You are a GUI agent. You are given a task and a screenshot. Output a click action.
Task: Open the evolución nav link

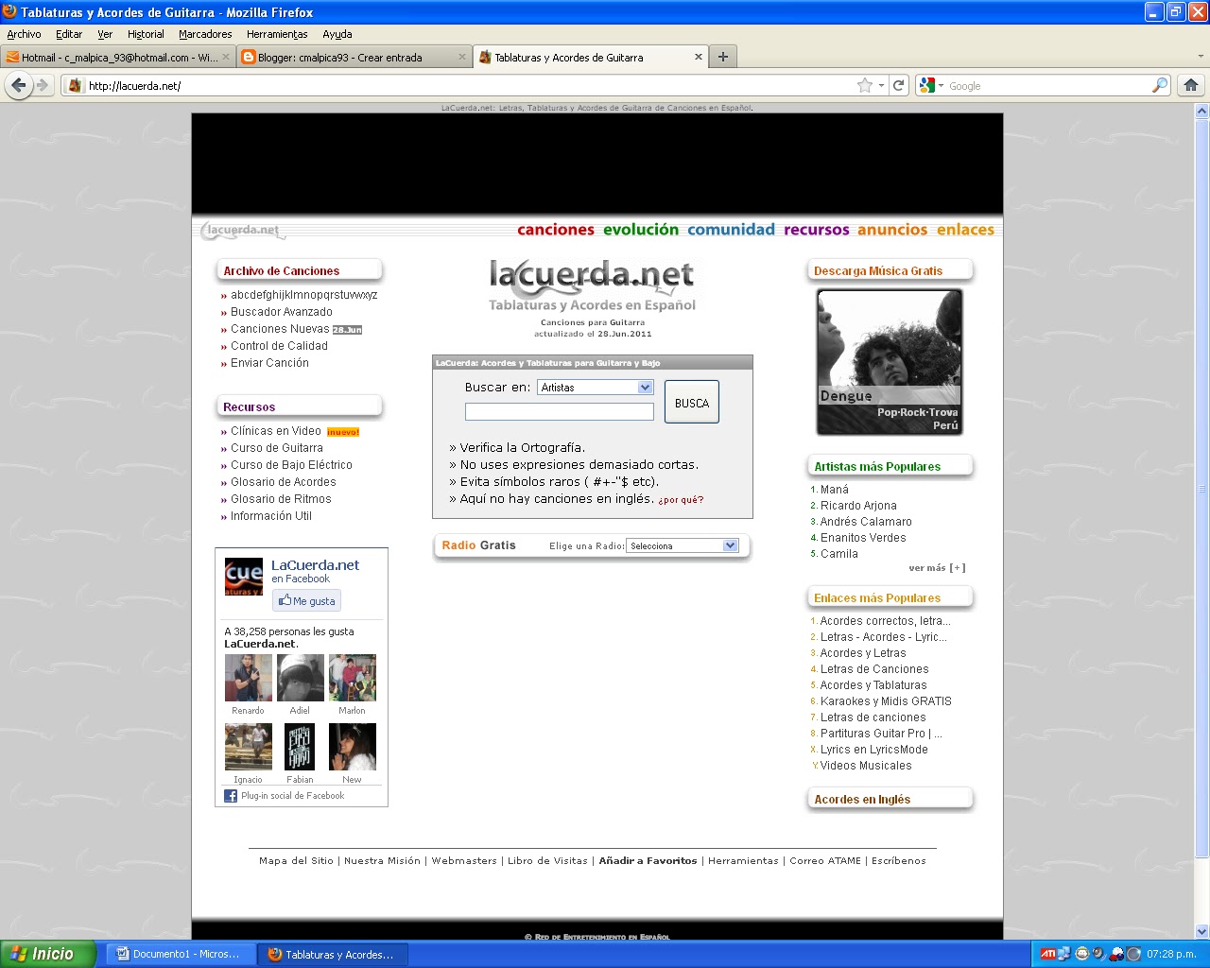coord(641,230)
